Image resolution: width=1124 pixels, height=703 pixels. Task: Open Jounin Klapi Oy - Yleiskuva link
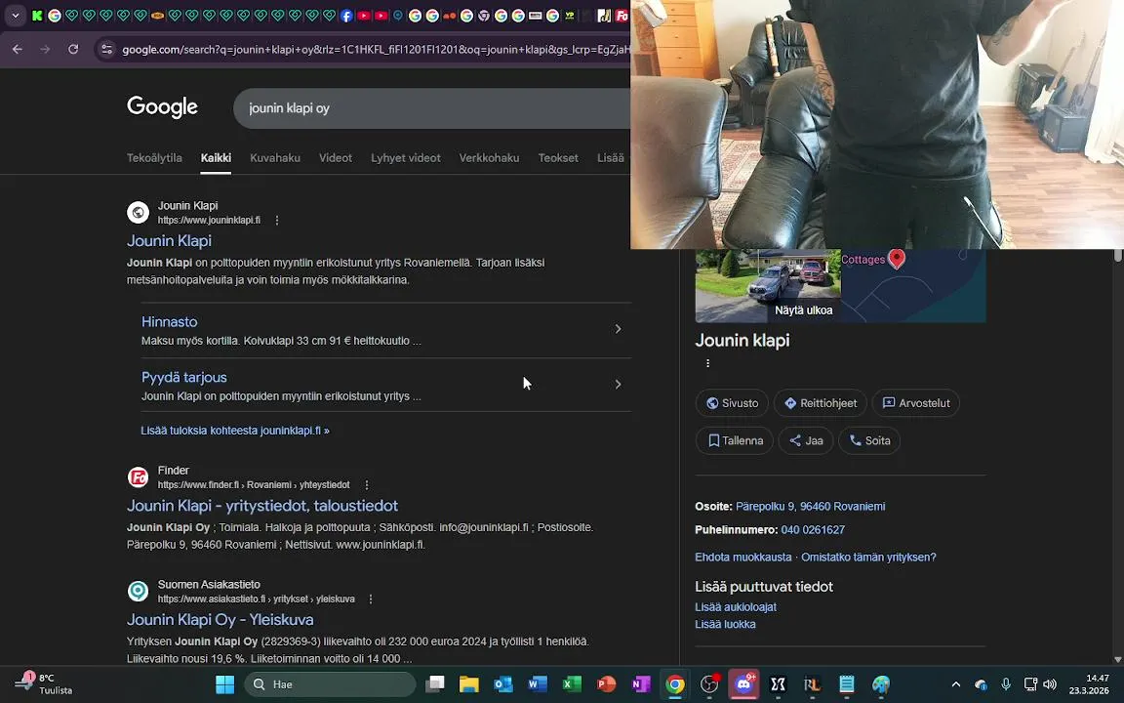221,620
